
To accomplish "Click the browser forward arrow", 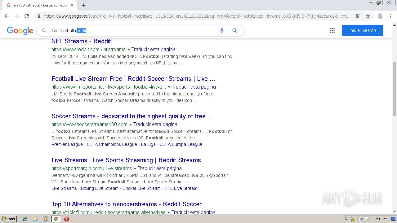I will pyautogui.click(x=17, y=16).
